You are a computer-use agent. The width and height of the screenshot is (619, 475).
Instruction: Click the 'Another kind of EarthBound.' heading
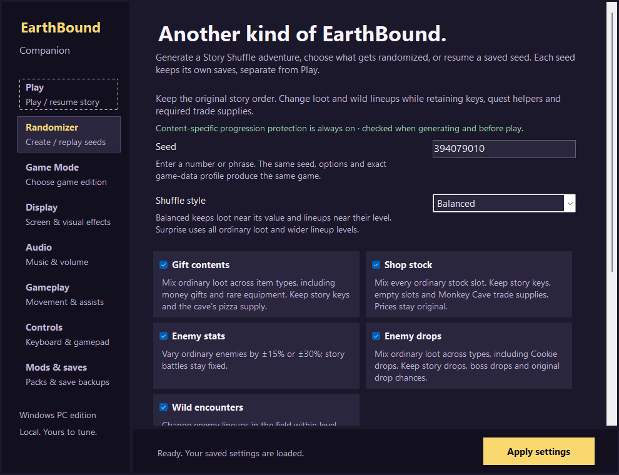(302, 34)
